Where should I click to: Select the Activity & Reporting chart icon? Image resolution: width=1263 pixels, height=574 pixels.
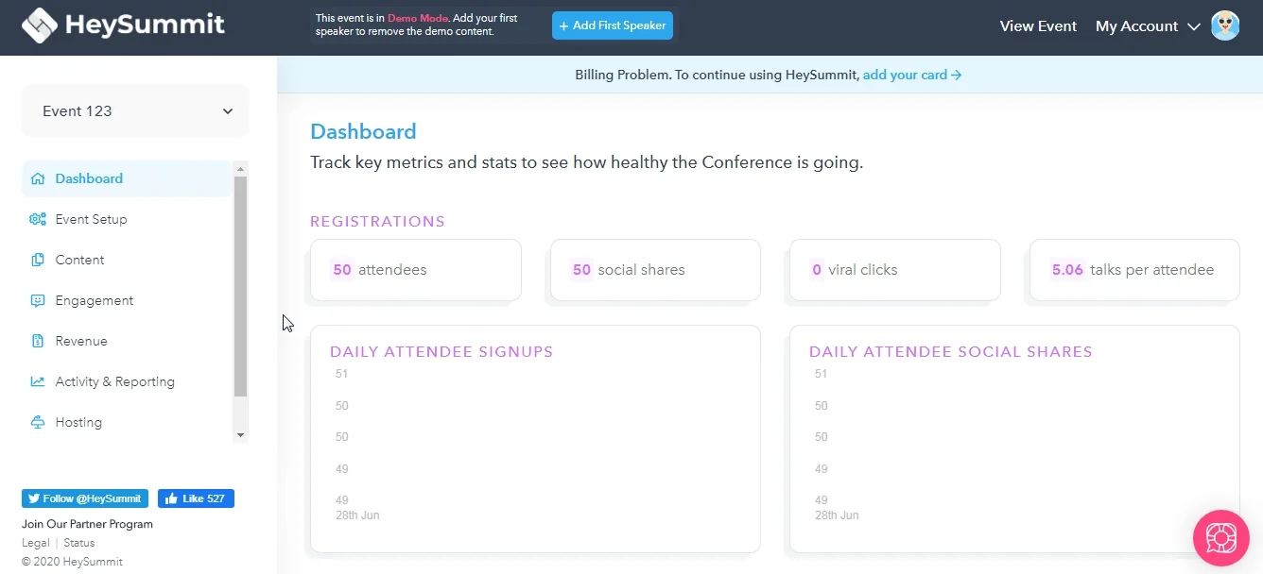tap(38, 381)
